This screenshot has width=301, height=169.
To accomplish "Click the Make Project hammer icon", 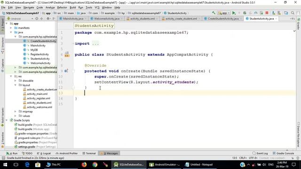I will [x=214, y=13].
